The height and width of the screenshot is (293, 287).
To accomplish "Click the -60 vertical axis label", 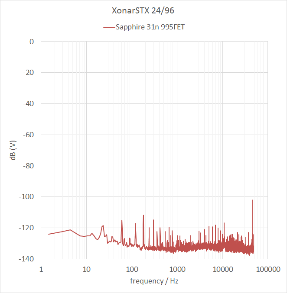I will coord(28,135).
